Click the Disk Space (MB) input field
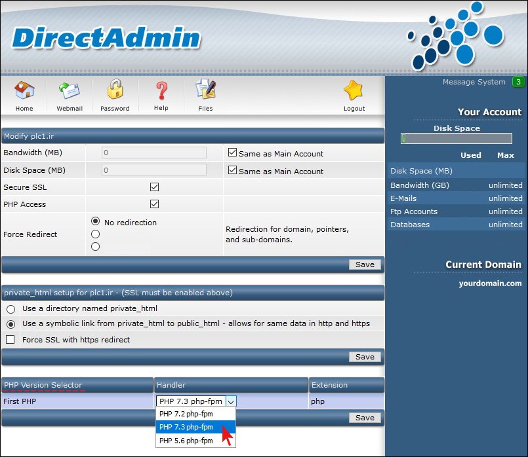 coord(154,170)
